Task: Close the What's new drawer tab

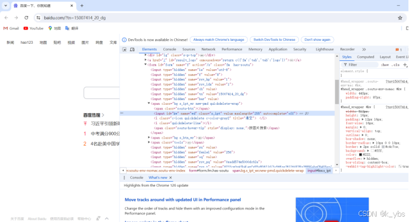Action: tap(170, 178)
